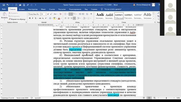This screenshot has width=181, height=102.
Task: Click the multilevel list icon
Action: (x=75, y=14)
